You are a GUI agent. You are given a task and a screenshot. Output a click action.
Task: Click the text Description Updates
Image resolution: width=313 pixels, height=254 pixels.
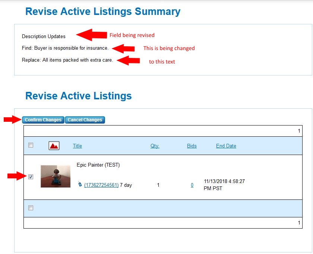coord(44,36)
